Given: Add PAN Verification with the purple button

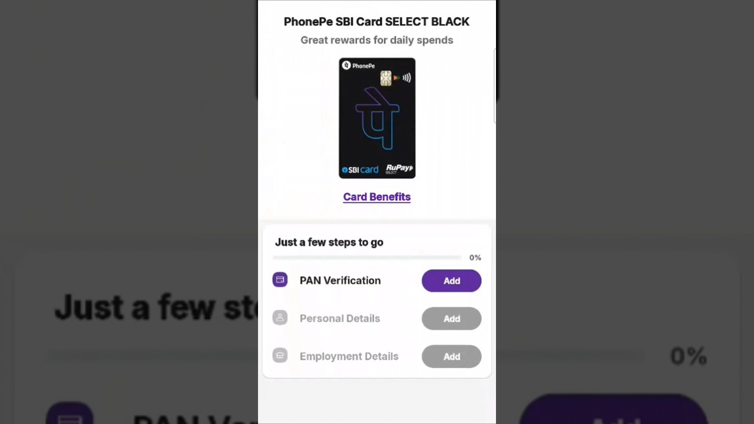Looking at the screenshot, I should click(x=451, y=281).
